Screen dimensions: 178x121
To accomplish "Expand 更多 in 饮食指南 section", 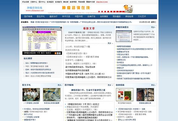I will click(x=153, y=85).
